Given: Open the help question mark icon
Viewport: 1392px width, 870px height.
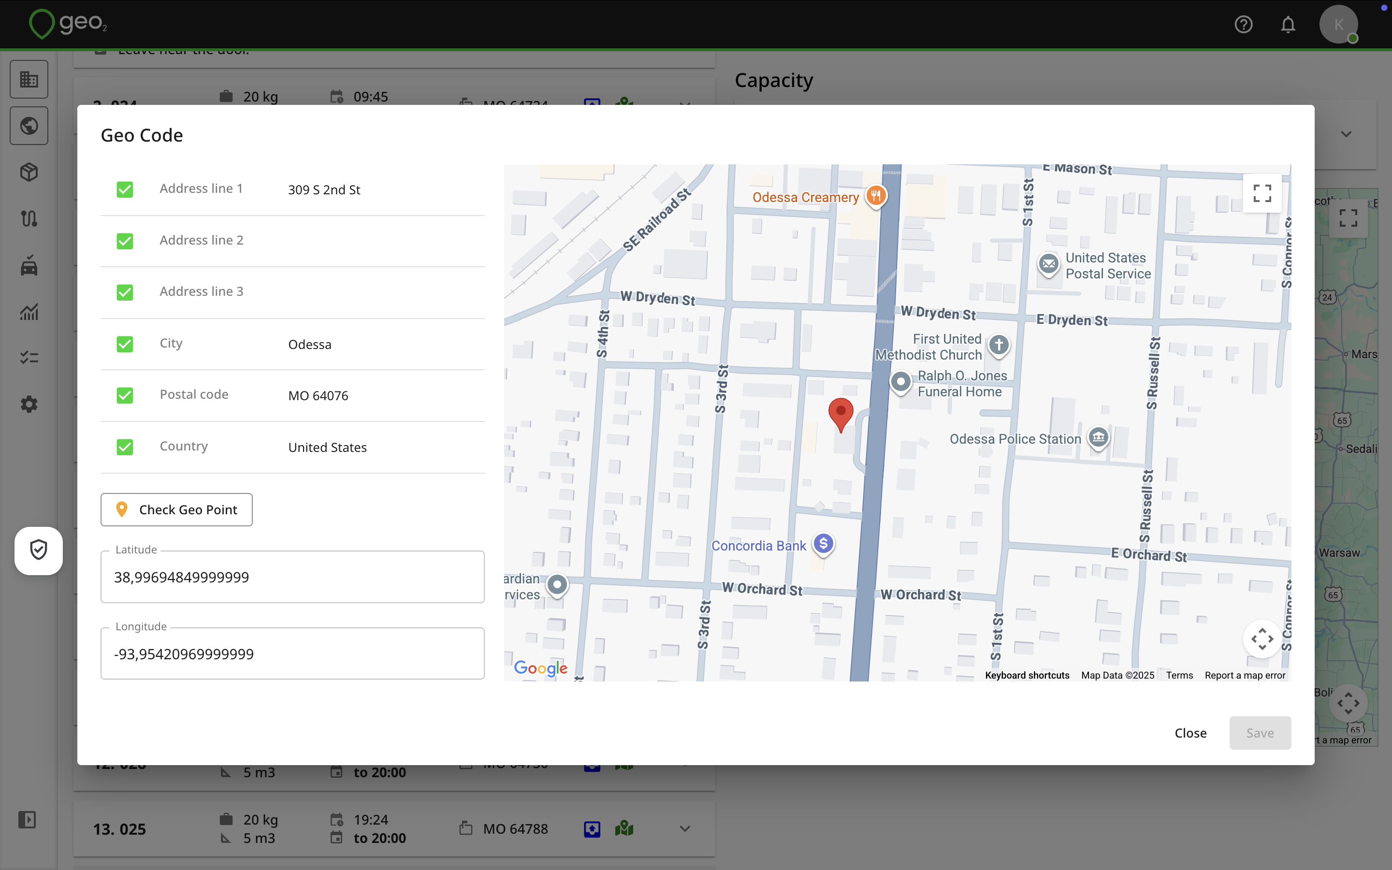Looking at the screenshot, I should [1243, 25].
